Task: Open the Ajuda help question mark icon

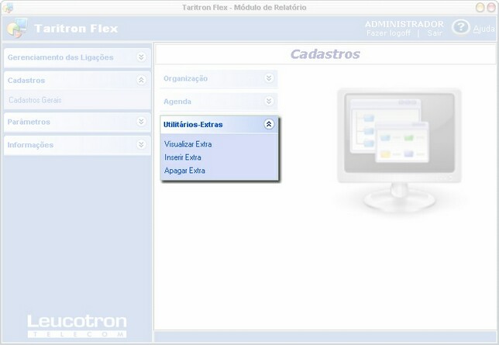Action: (x=460, y=27)
